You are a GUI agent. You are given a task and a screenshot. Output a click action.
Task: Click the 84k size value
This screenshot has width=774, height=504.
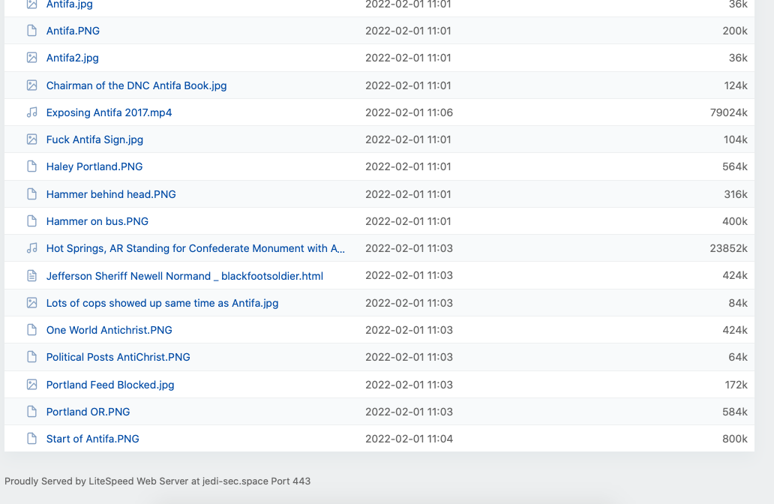738,303
